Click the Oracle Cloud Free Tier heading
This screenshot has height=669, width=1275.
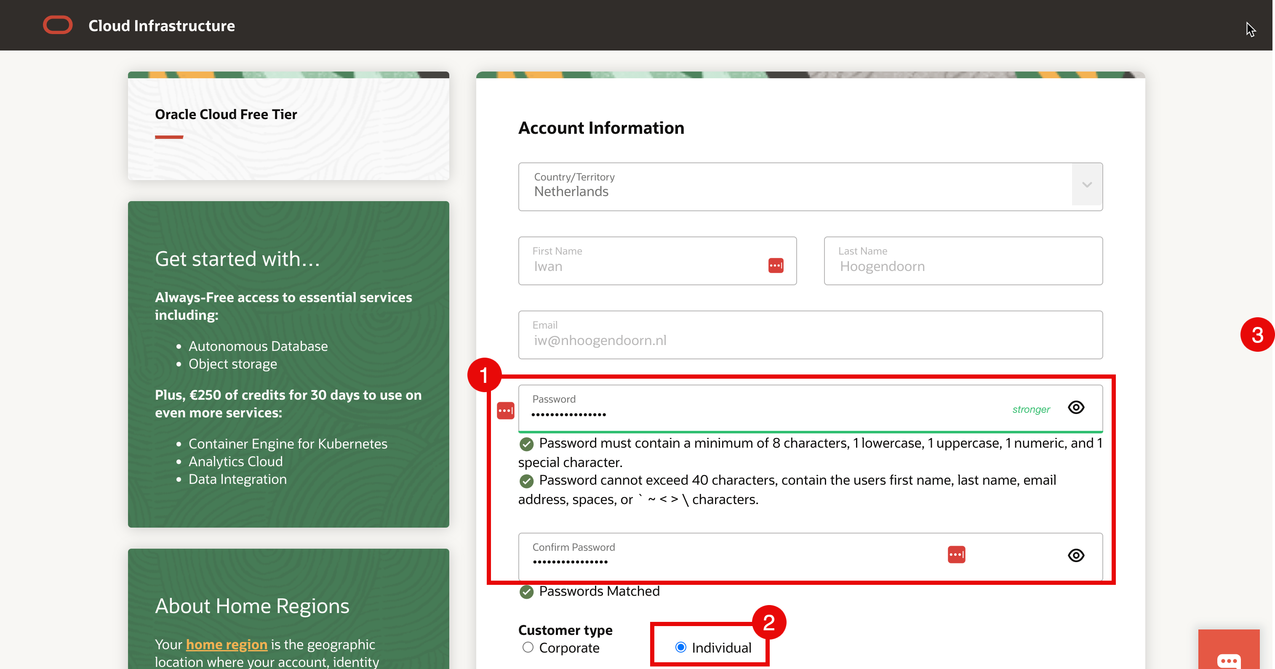226,114
